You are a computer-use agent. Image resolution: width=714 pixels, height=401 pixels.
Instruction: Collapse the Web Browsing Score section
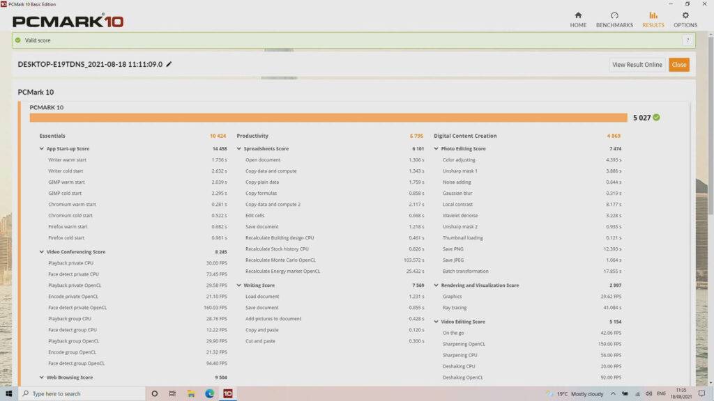coord(41,377)
